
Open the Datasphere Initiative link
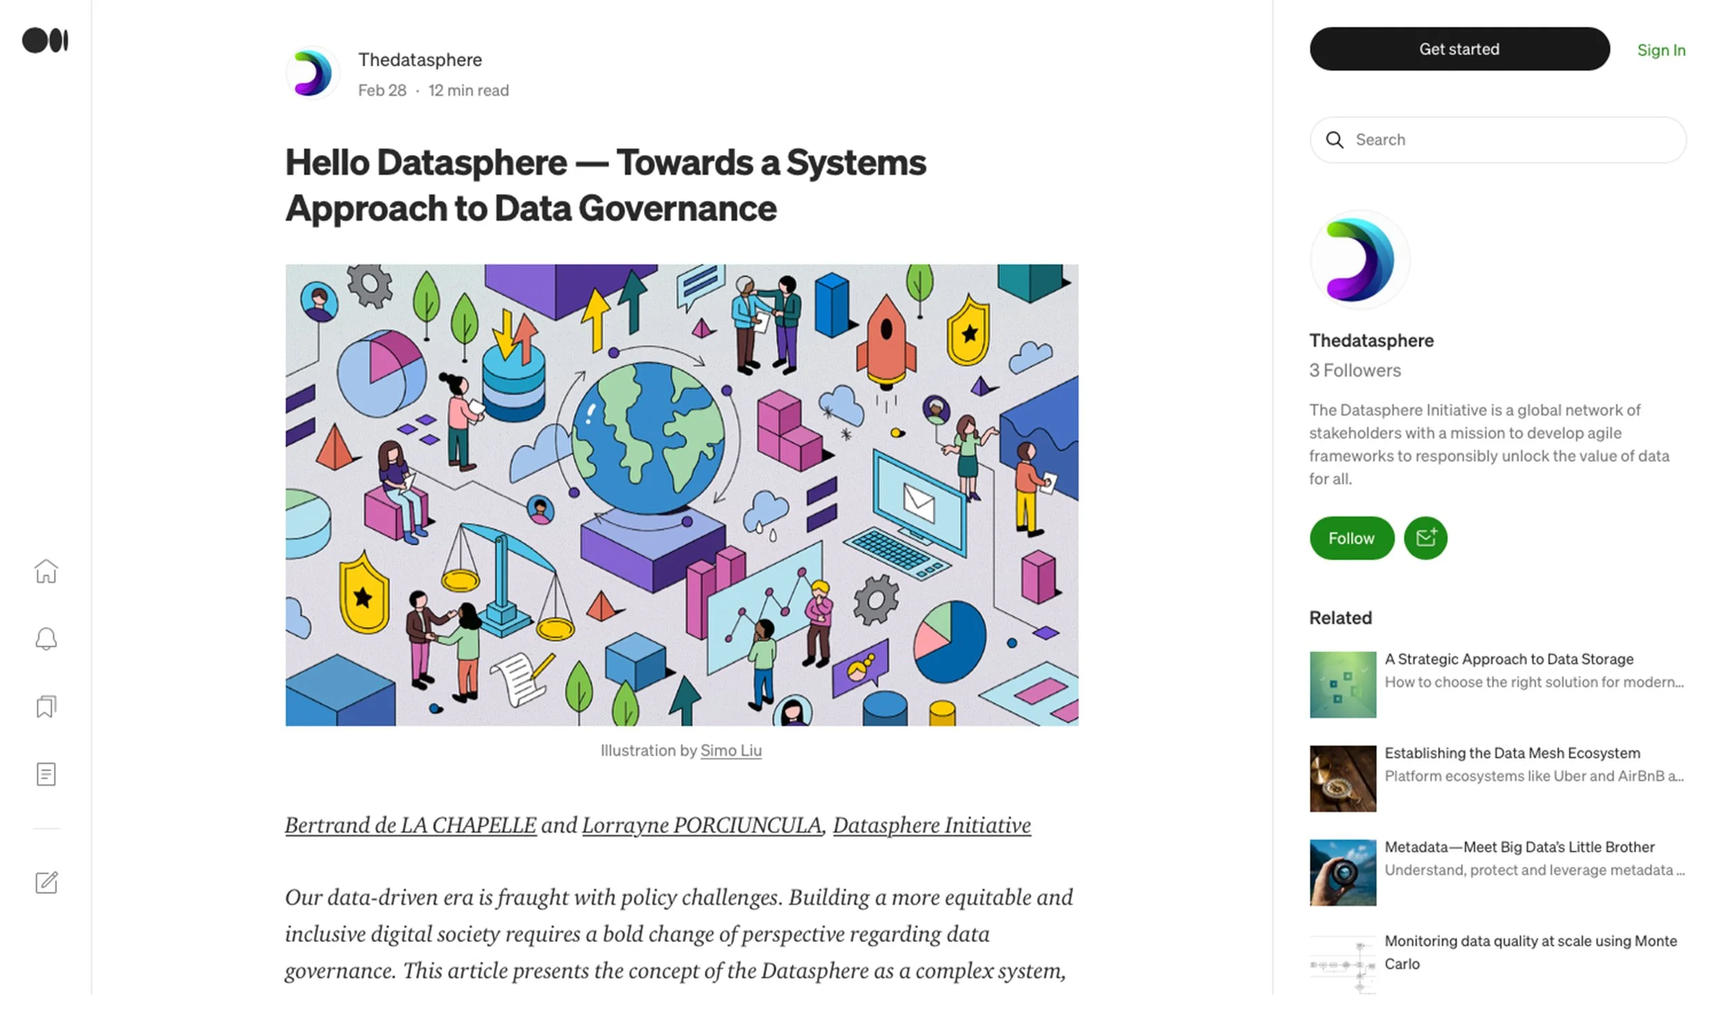pyautogui.click(x=931, y=825)
